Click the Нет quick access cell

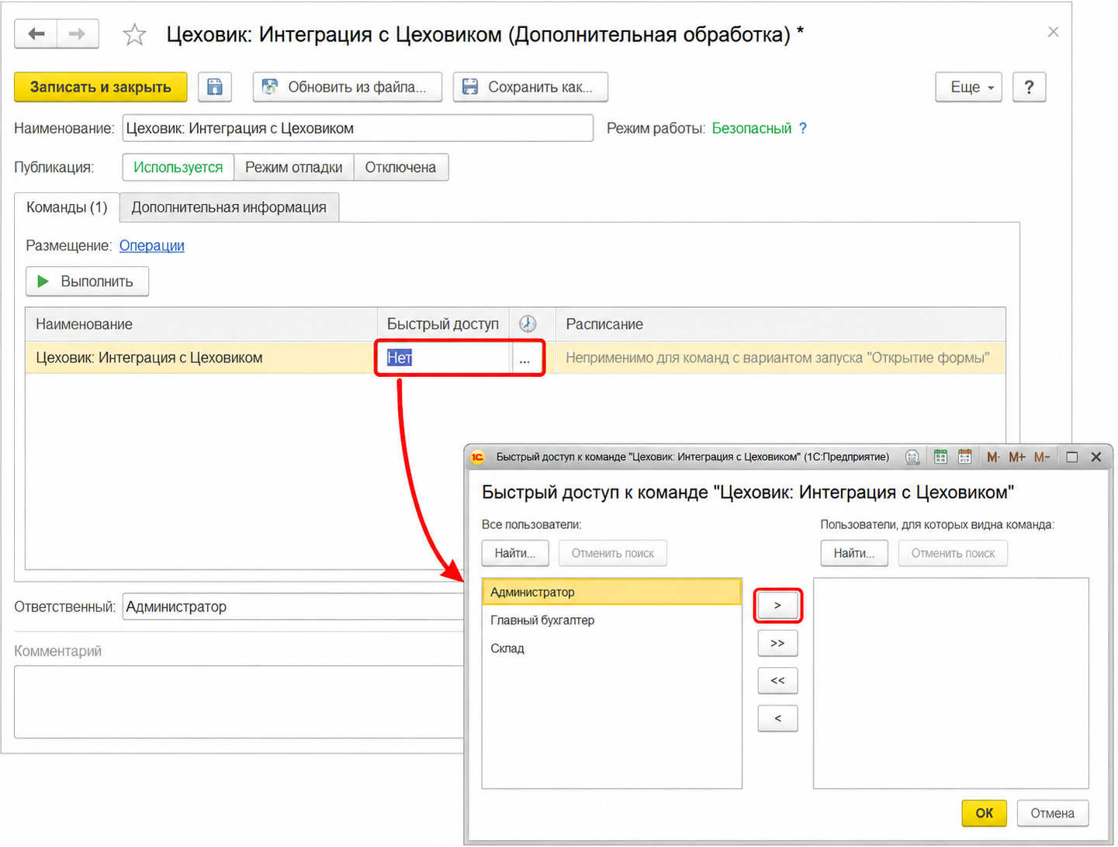click(443, 358)
